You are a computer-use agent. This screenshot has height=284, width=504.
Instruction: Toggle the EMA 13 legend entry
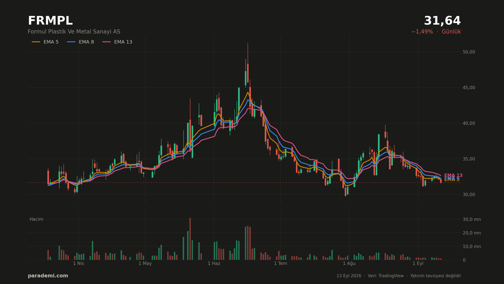coord(117,42)
